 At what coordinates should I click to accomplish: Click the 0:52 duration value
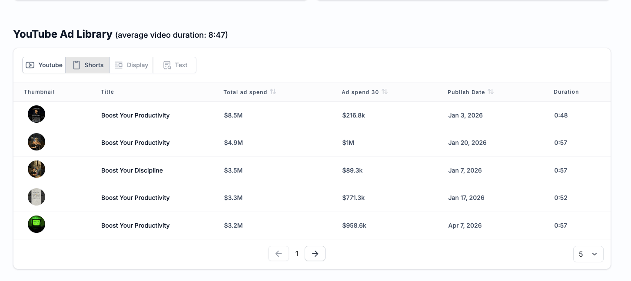pos(561,198)
